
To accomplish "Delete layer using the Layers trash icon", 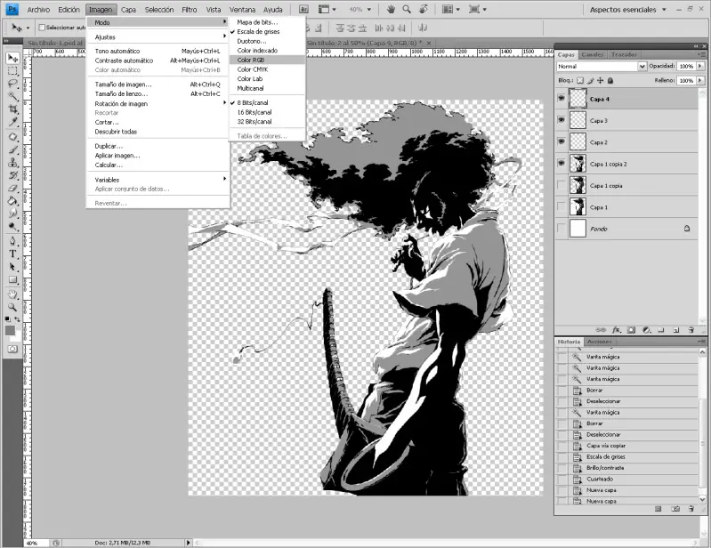I will pyautogui.click(x=691, y=330).
